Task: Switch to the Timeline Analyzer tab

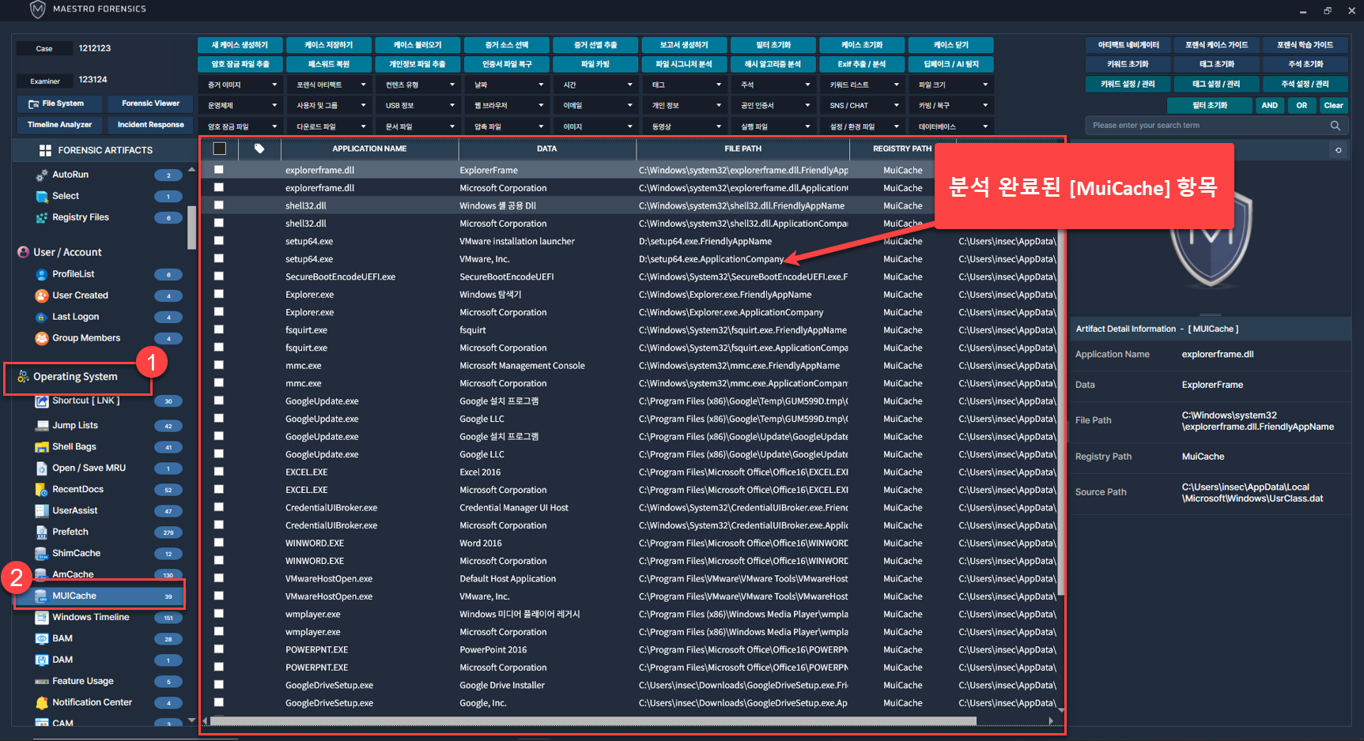Action: pos(59,125)
